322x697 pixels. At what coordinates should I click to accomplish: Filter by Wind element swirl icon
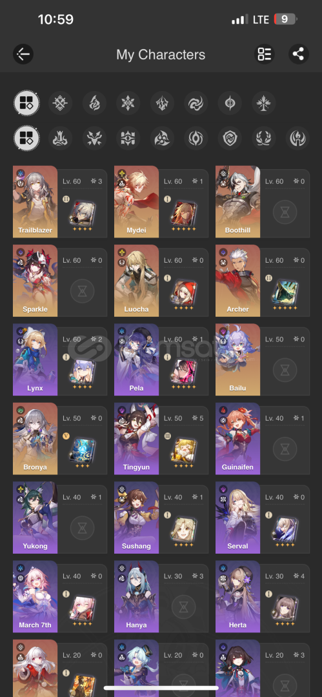pyautogui.click(x=196, y=103)
